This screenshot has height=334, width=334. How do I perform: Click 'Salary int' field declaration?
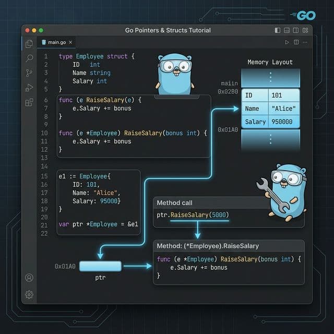click(89, 81)
